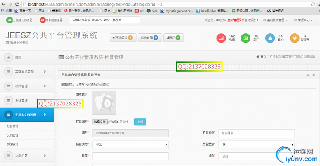Click the orange administrators statistics icon

pos(294,38)
